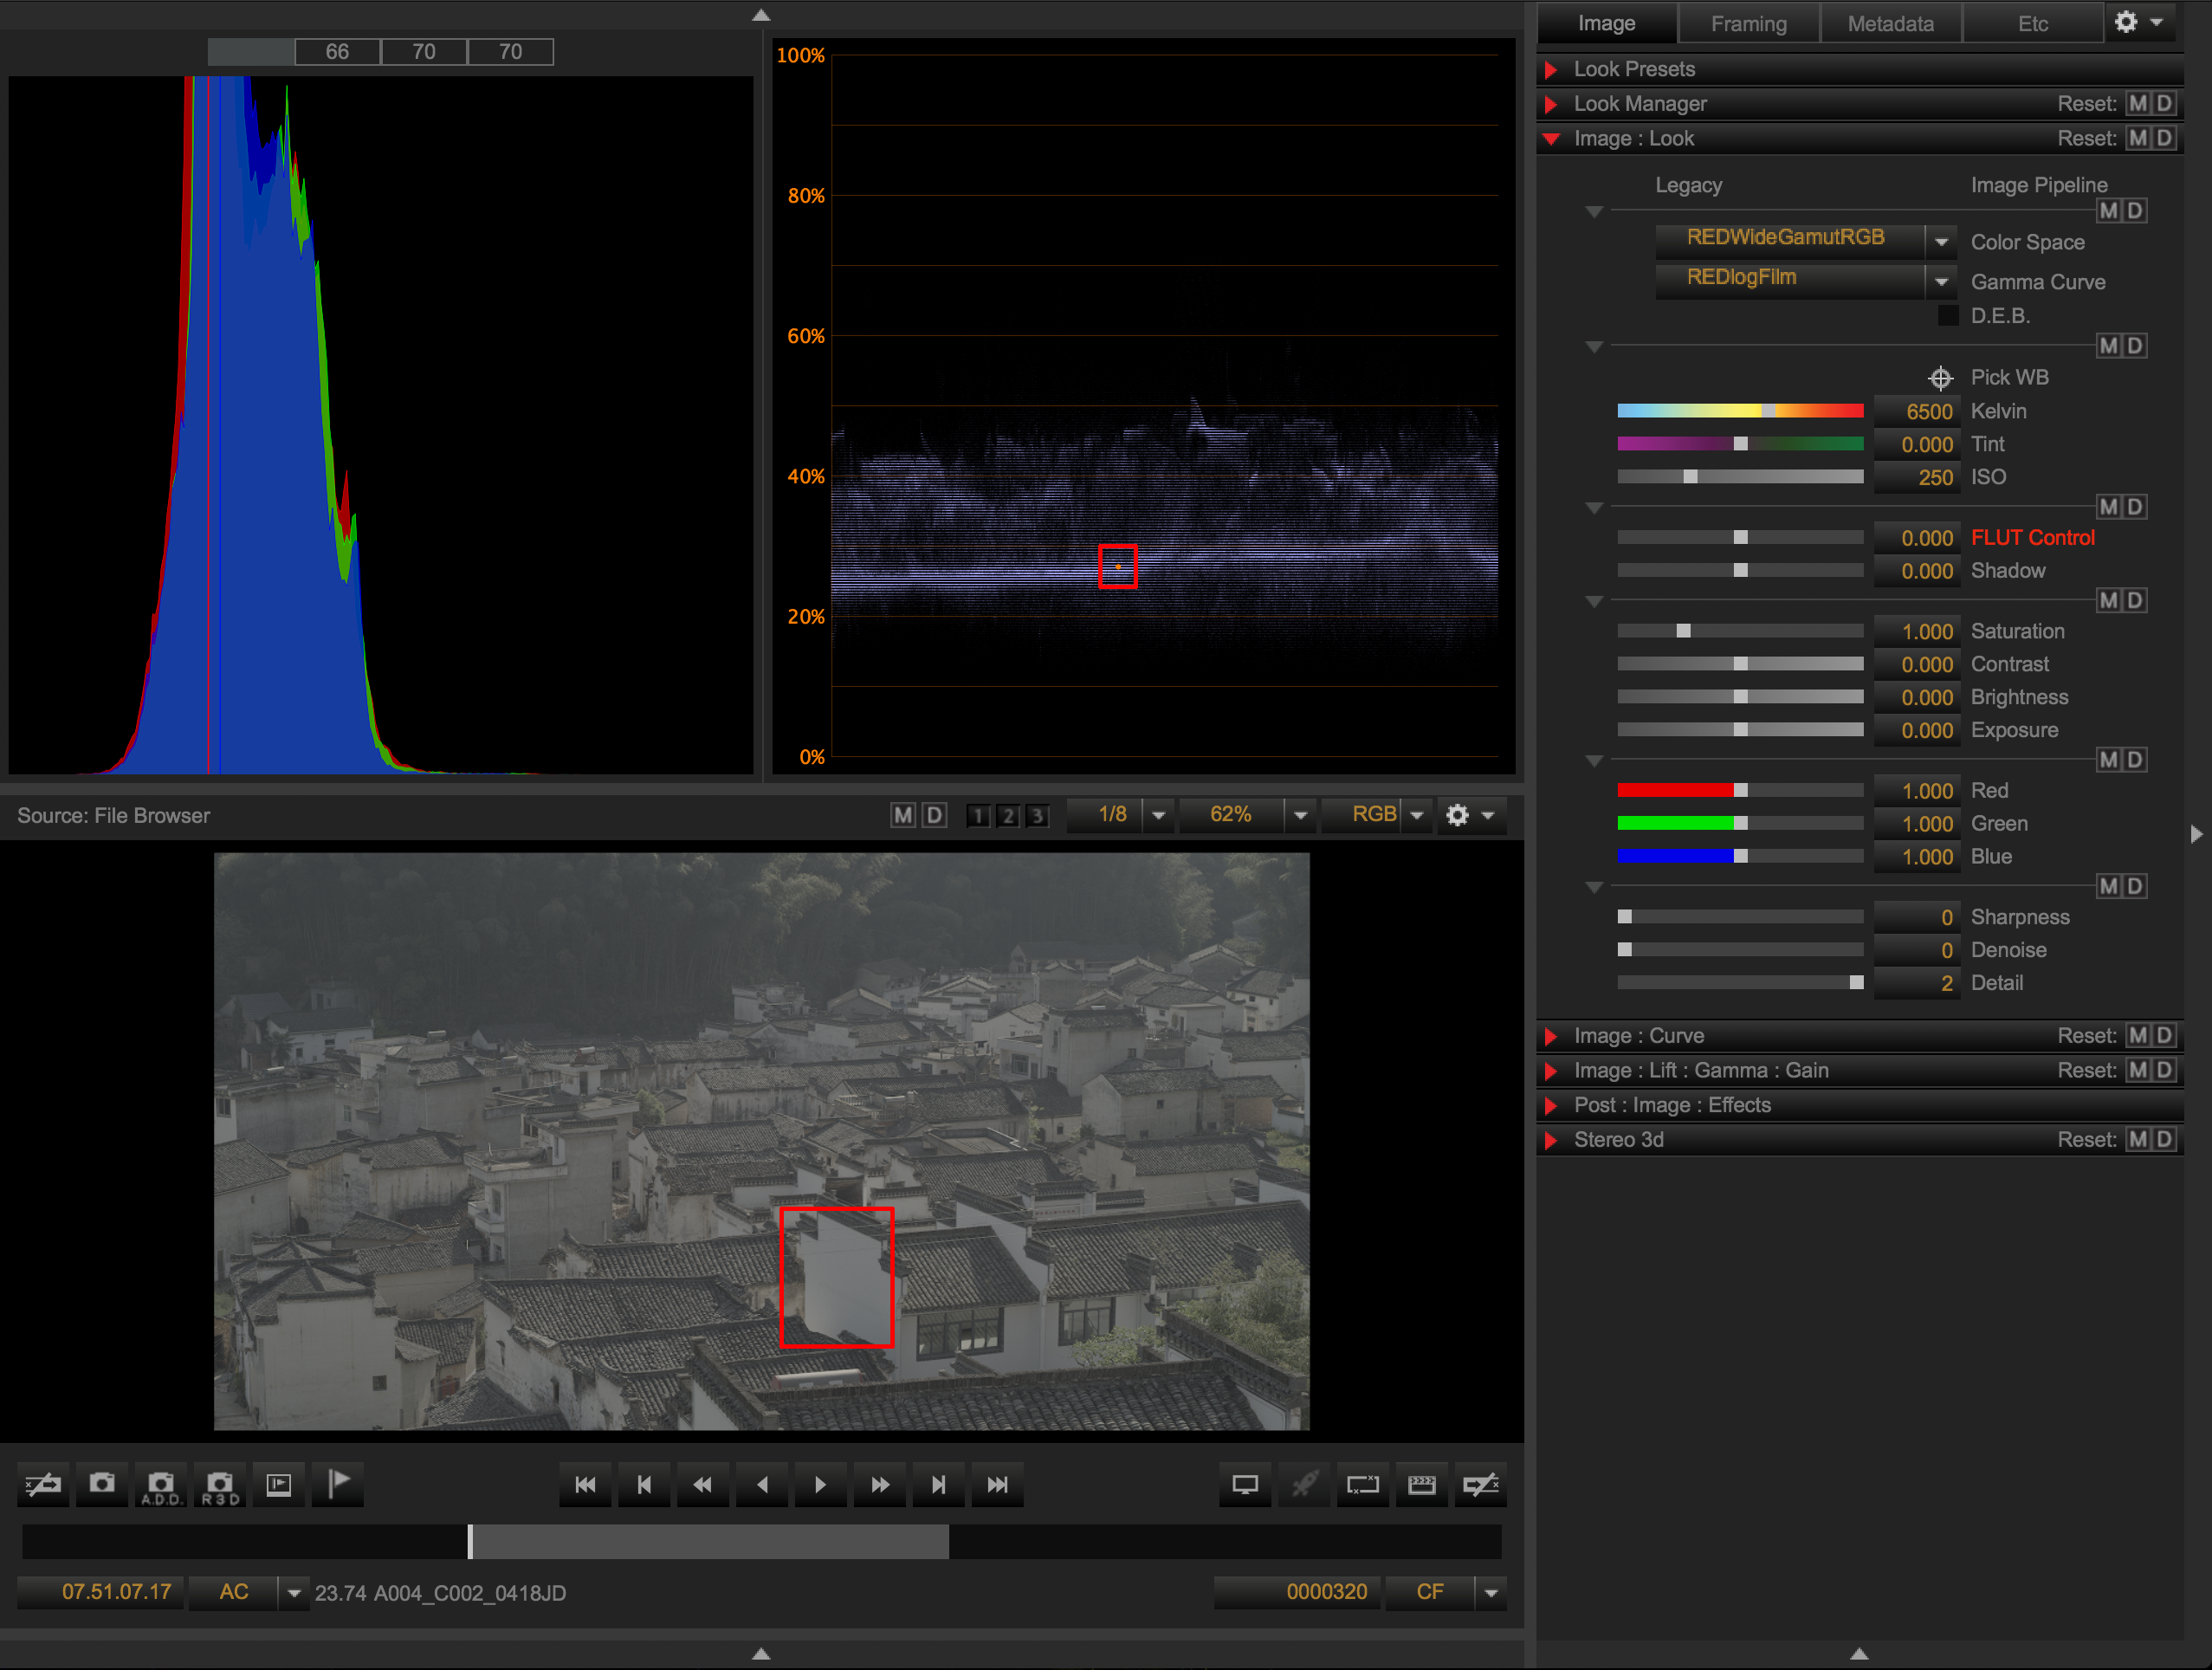Toggle viewer preset 2 button
Viewport: 2212px width, 1670px height.
[x=1008, y=816]
